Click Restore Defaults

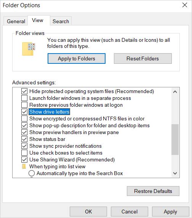pos(153,191)
